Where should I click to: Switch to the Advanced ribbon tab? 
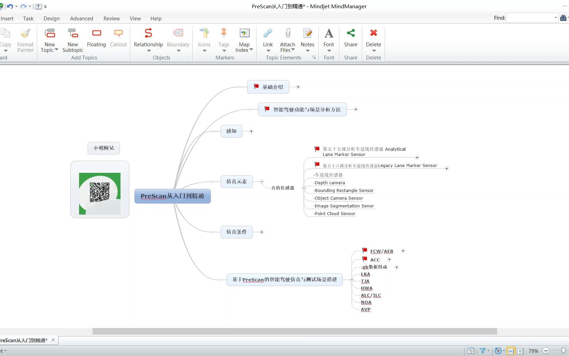pyautogui.click(x=81, y=19)
